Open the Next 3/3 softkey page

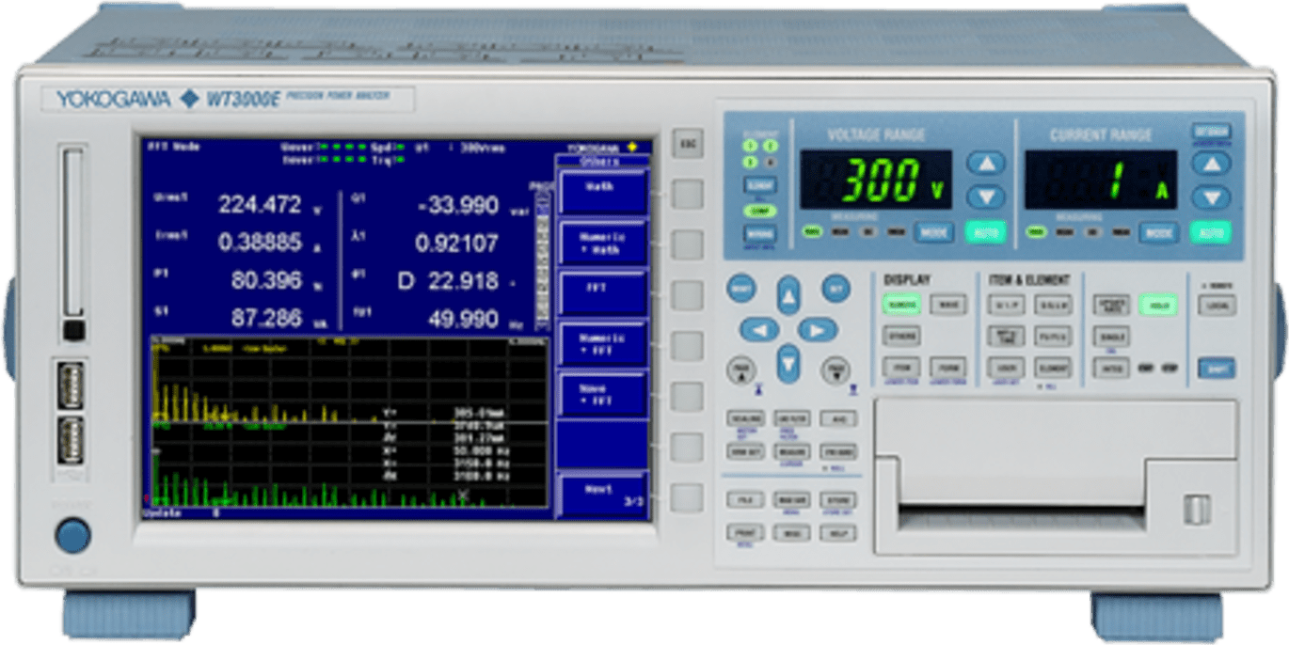pyautogui.click(x=603, y=492)
